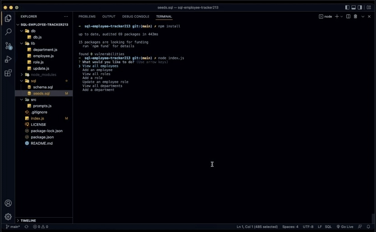Select seeds.sql file in explorer
The height and width of the screenshot is (232, 376).
tap(44, 93)
